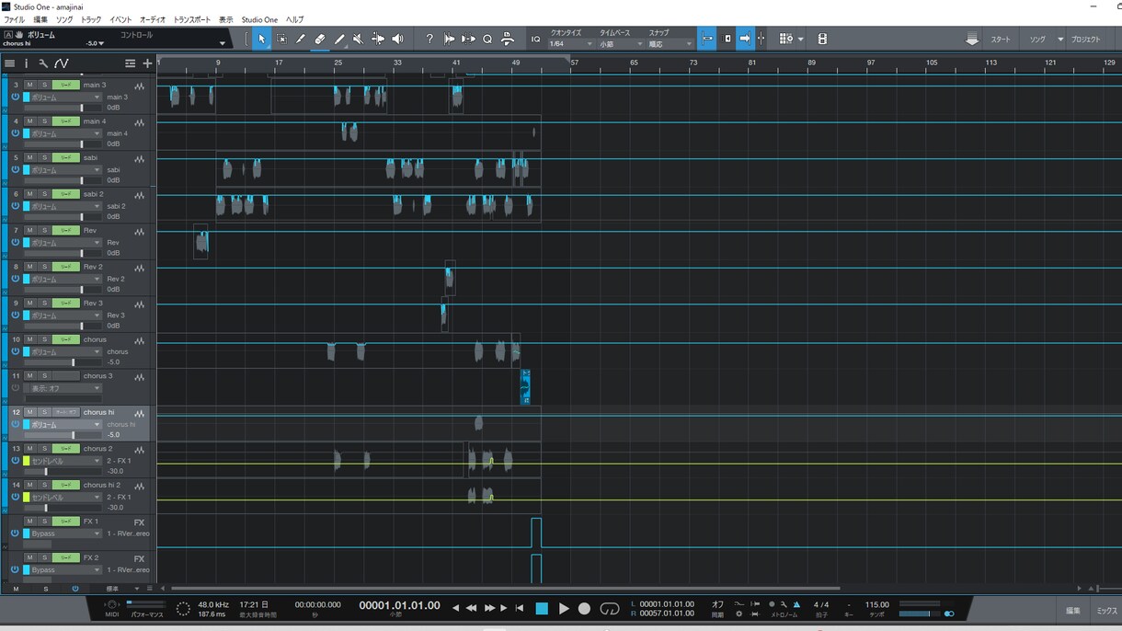Click the plus add track icon

pos(147,63)
